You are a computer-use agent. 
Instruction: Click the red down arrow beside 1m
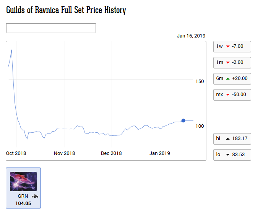[x=227, y=63]
